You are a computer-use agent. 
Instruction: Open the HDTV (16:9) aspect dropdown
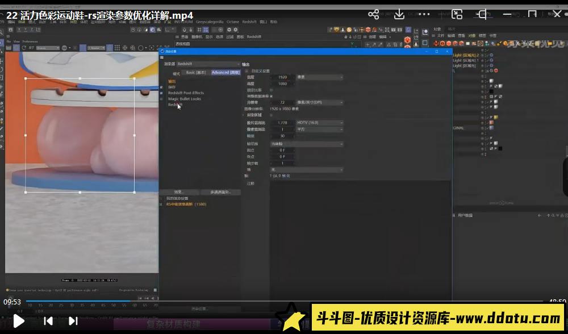[319, 123]
